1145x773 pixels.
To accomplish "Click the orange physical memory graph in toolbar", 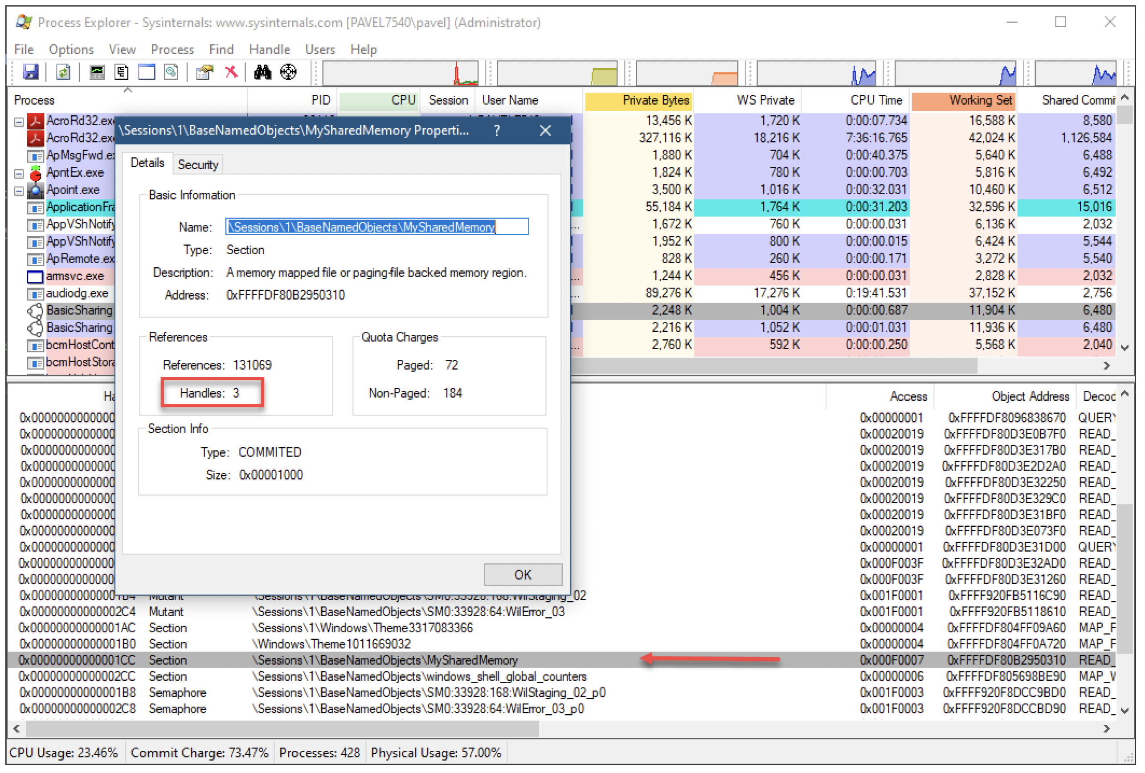I will [687, 73].
